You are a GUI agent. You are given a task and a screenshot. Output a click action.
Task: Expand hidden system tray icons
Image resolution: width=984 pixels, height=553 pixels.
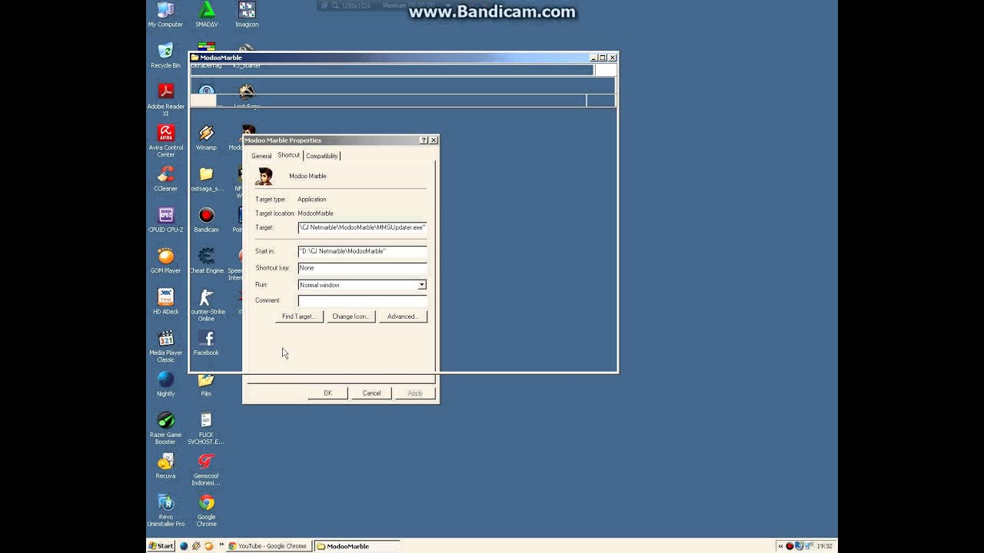coord(780,546)
